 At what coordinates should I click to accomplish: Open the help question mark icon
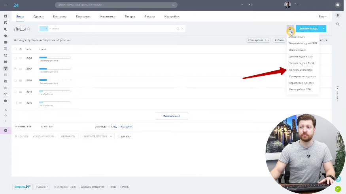click(x=338, y=5)
